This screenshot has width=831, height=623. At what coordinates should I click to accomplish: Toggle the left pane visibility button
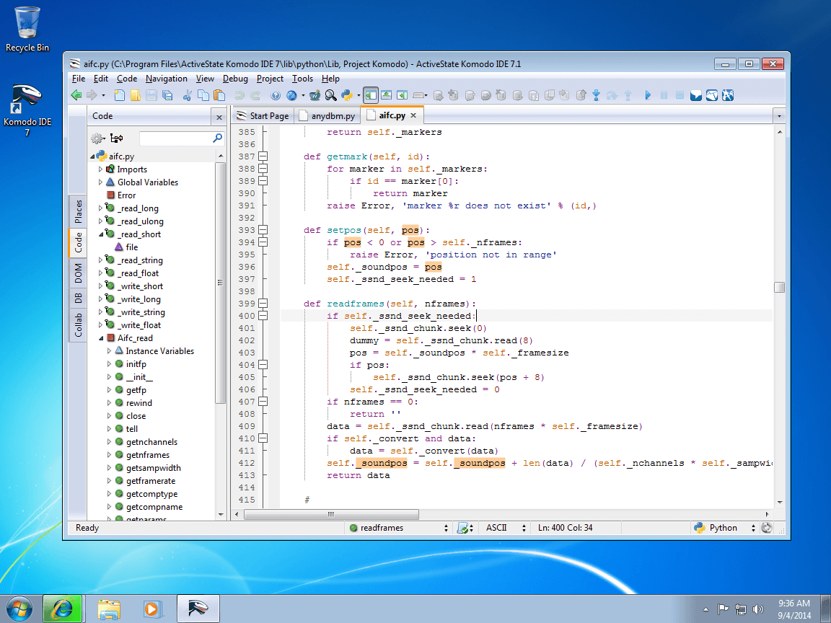coord(371,95)
